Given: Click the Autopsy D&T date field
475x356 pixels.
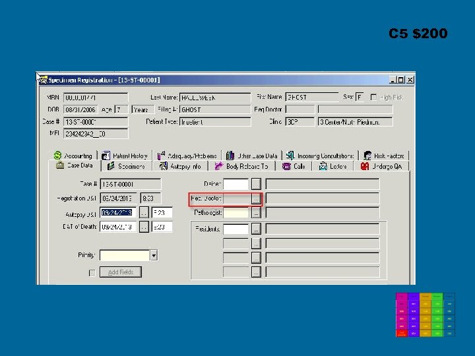Looking at the screenshot, I should point(118,212).
